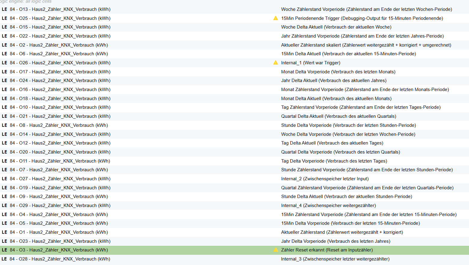Viewport: 469px width, 265px height.
Task: Click the 'Tag Delta Vorperiode' description text
Action: pos(334,161)
